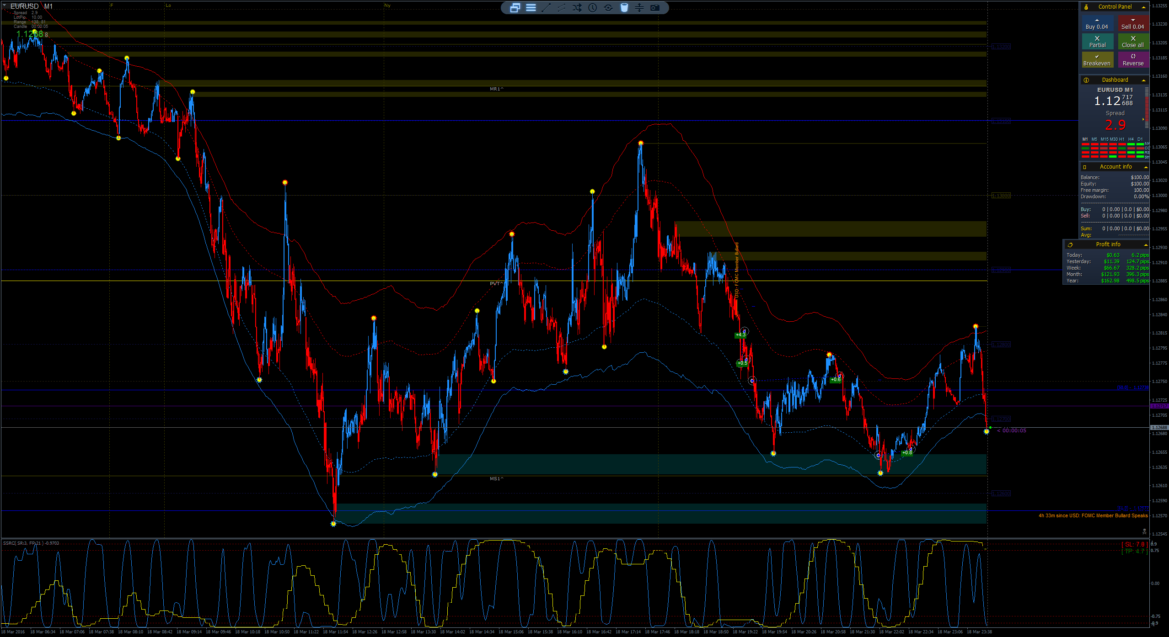Select the parallel channel drawing tool

562,8
